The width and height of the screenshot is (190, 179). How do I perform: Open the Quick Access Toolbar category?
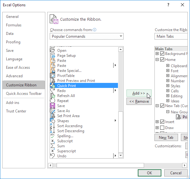click(x=24, y=94)
